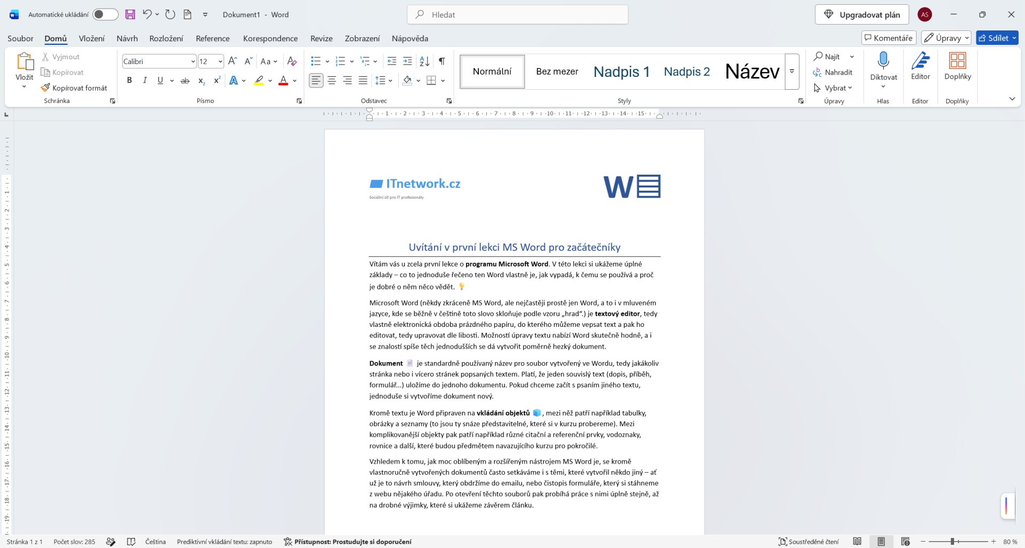Apply red font color

pyautogui.click(x=283, y=81)
